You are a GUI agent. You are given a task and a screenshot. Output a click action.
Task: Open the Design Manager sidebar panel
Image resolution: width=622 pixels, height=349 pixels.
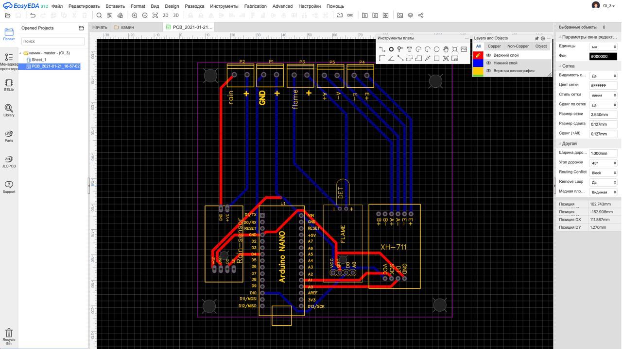coord(9,62)
